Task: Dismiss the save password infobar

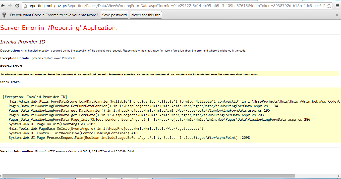Action: 337,15
